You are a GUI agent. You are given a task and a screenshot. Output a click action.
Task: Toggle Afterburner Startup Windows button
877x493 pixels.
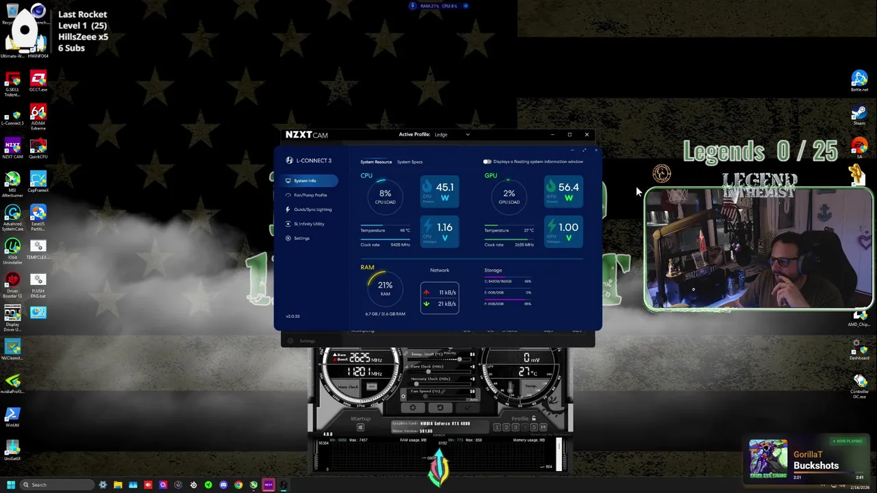(360, 427)
